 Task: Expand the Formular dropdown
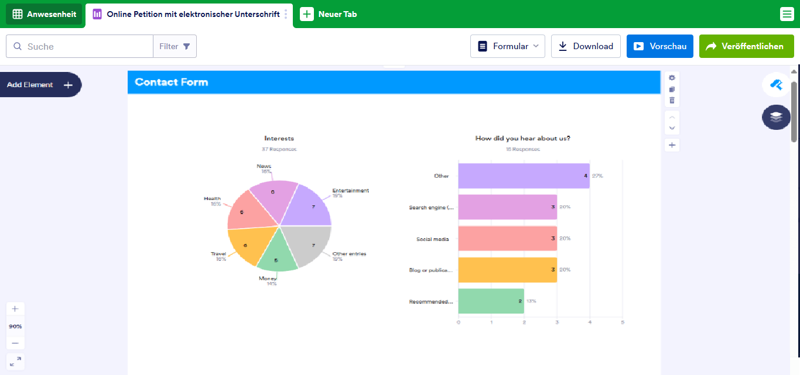coord(507,46)
